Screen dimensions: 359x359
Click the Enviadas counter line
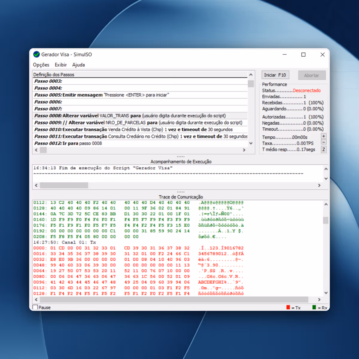click(x=284, y=97)
